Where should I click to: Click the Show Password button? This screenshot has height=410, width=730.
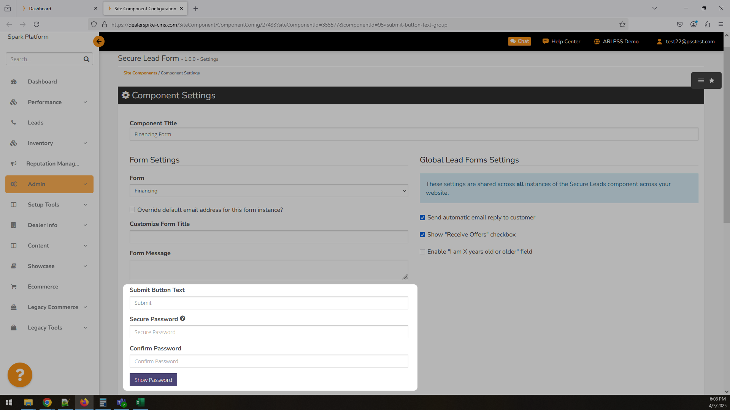tap(153, 380)
